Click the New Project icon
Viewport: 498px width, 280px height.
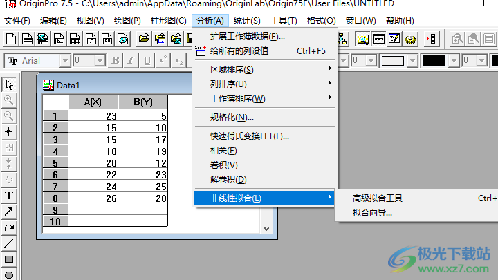(x=11, y=39)
